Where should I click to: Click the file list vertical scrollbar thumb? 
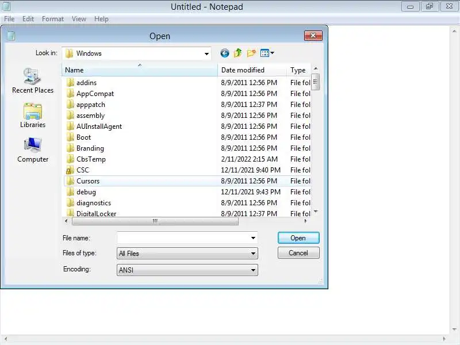(315, 82)
